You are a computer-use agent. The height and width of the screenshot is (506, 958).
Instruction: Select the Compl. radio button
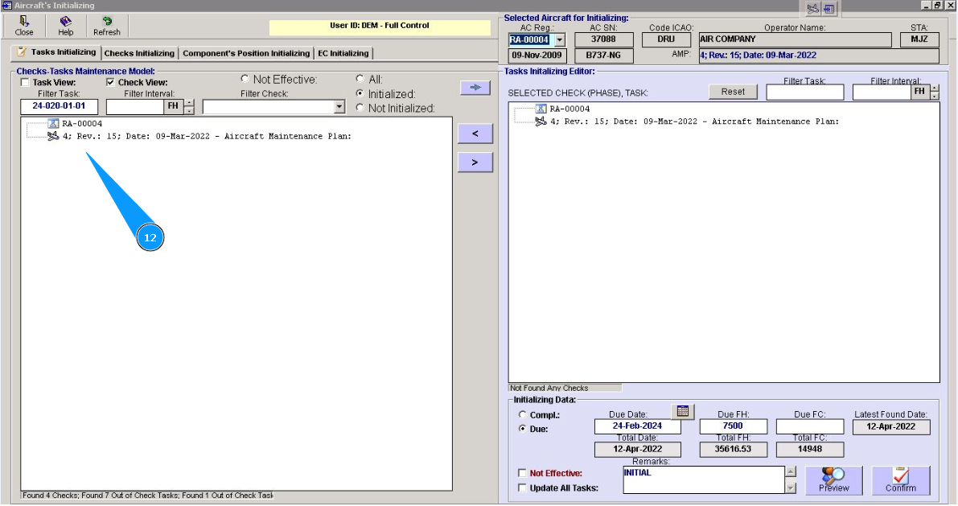[522, 414]
